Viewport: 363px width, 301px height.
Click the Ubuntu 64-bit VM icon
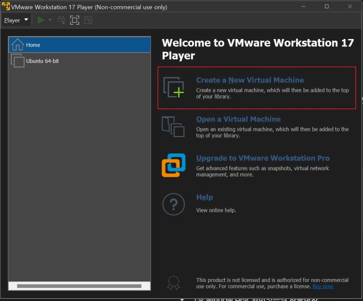[x=18, y=61]
